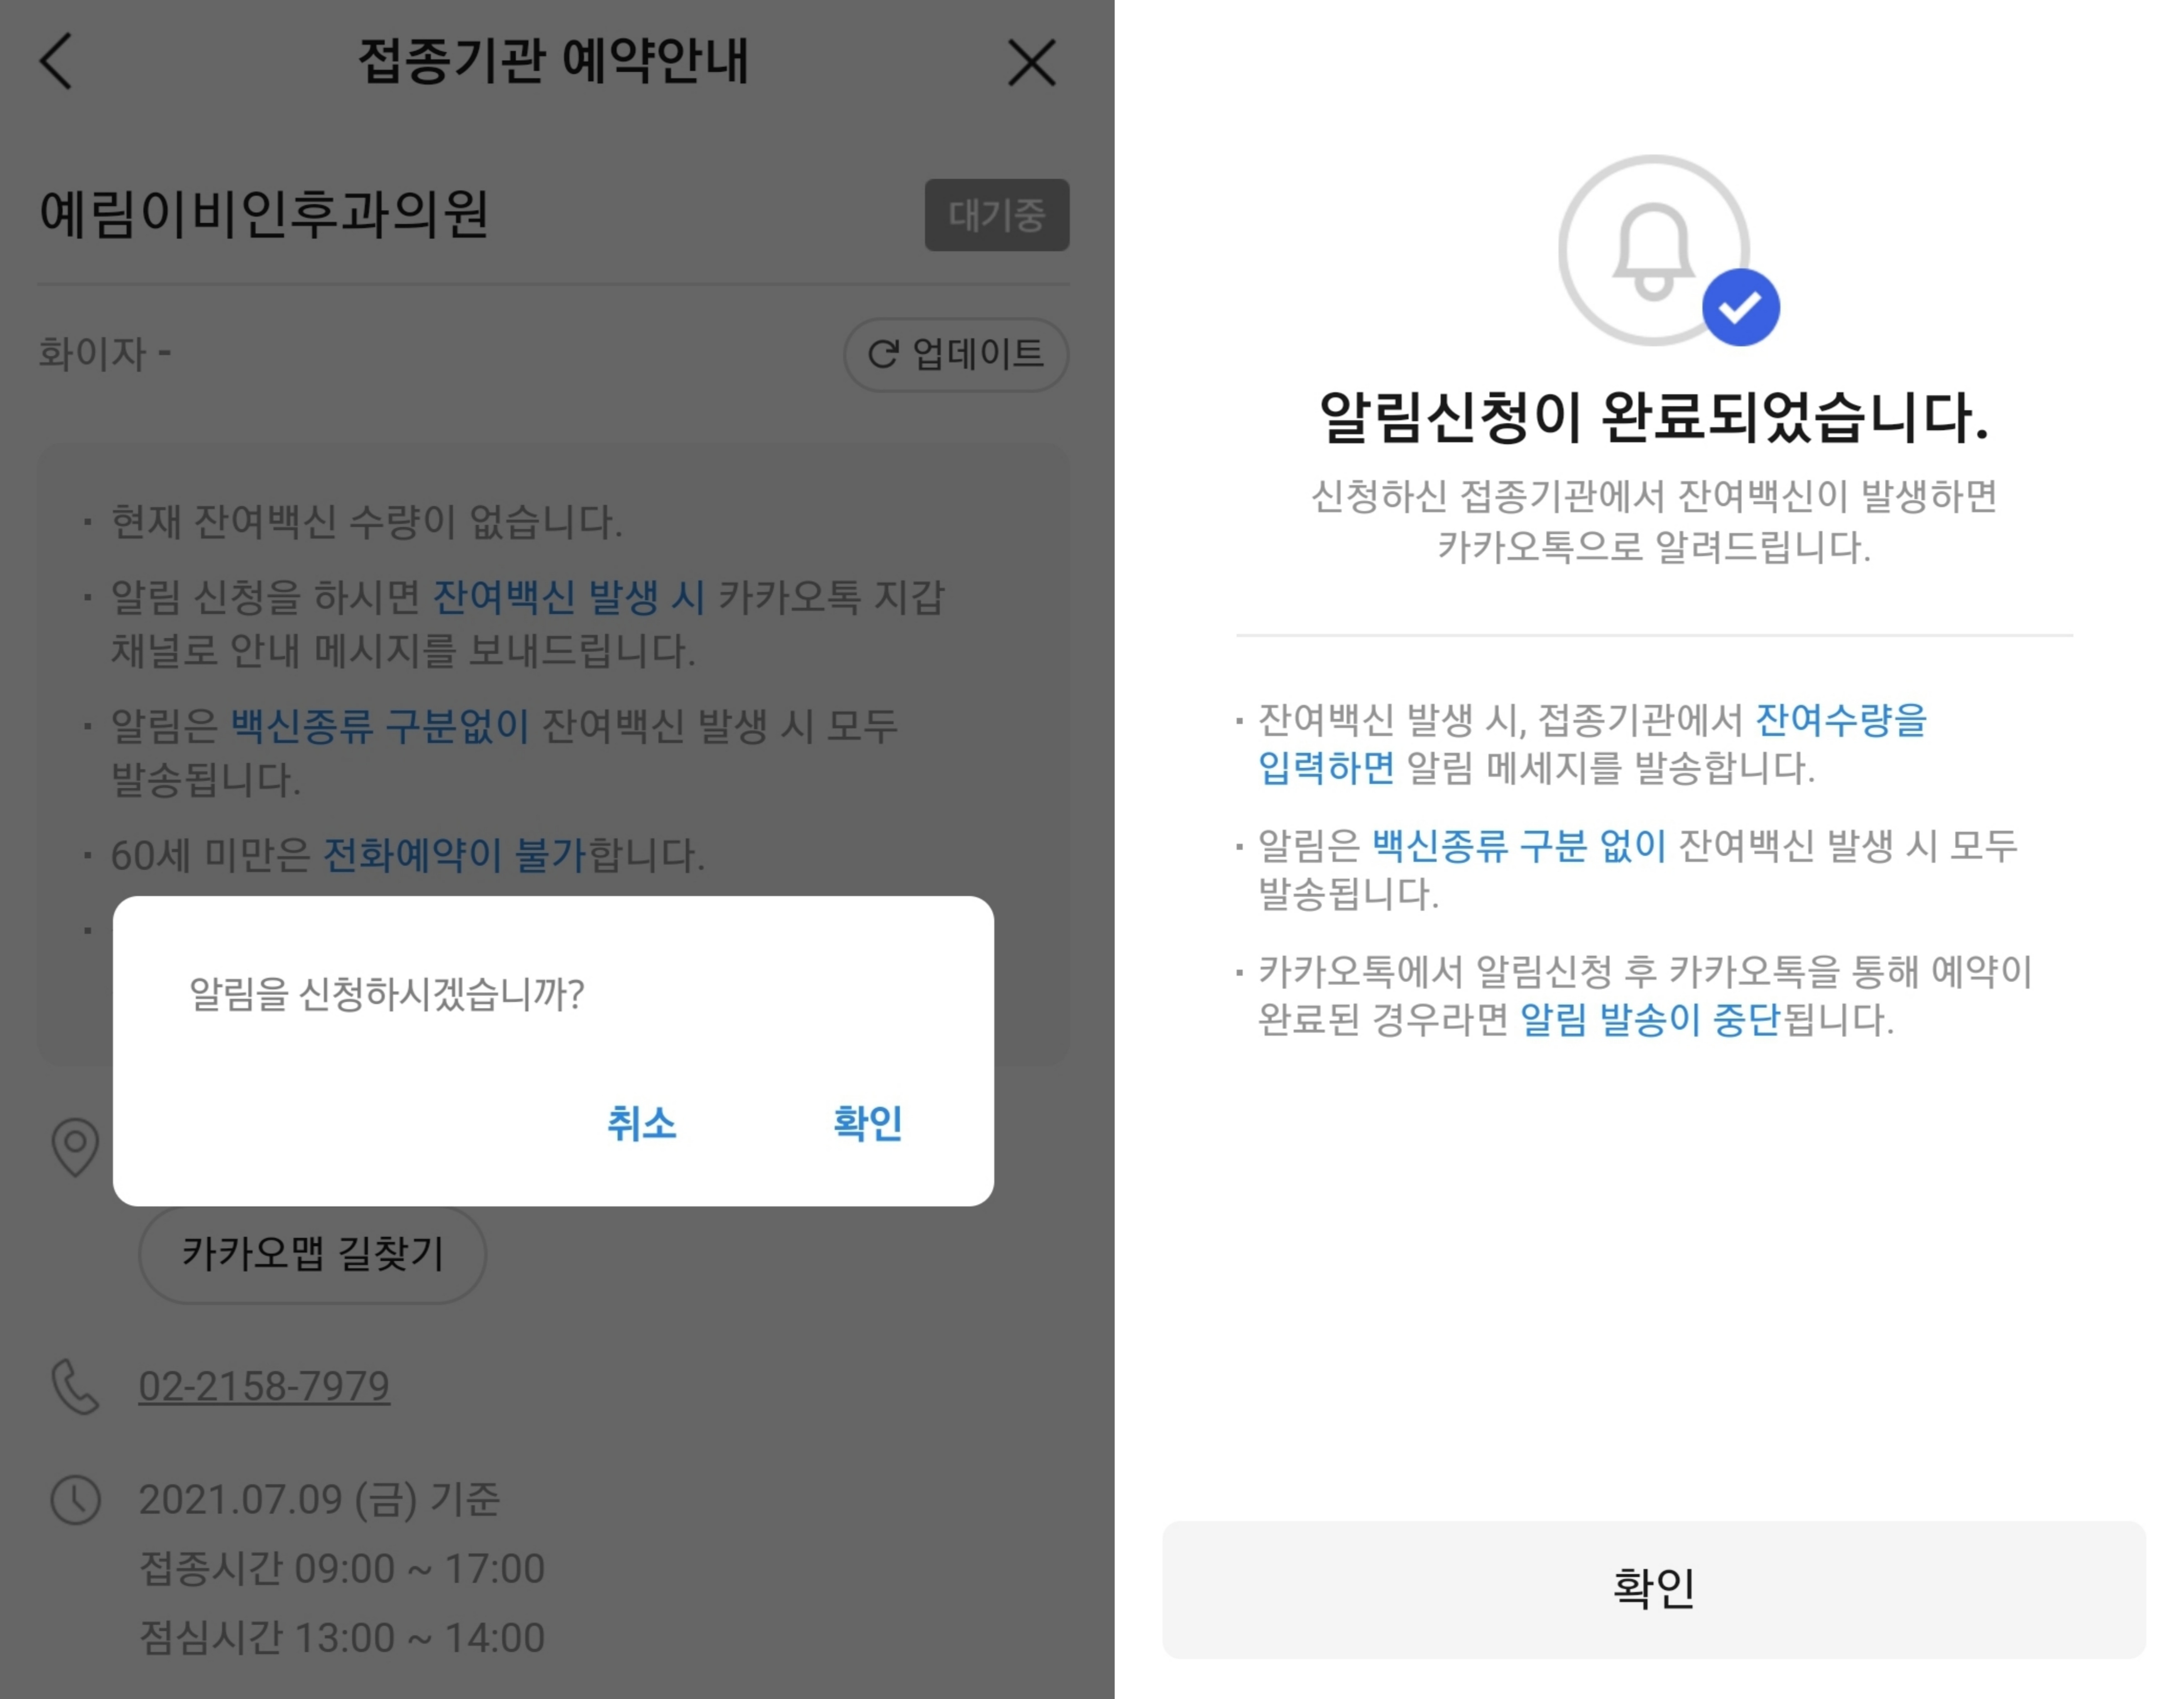This screenshot has height=1699, width=2184.
Task: Call clinic number 02-2158-7979
Action: (x=264, y=1386)
